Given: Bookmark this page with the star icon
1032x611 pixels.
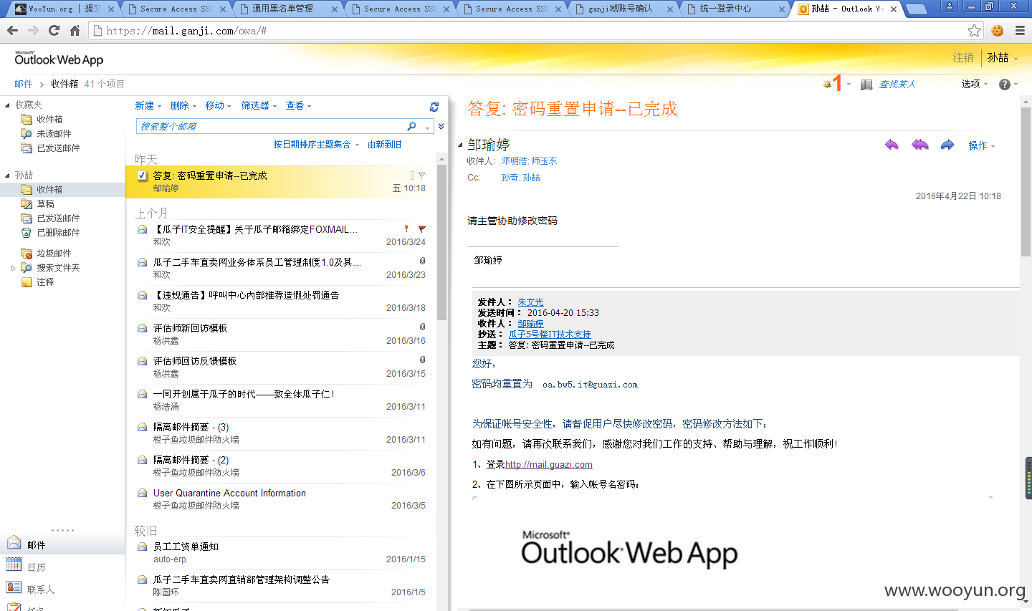Looking at the screenshot, I should click(974, 30).
